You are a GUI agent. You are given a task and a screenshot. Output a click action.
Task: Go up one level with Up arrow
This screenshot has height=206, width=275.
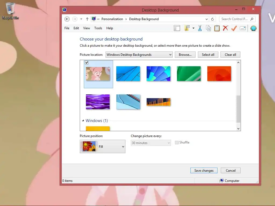[87, 19]
